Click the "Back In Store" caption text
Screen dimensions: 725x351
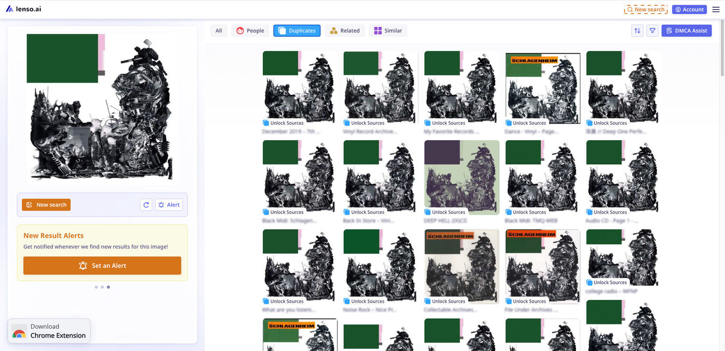[x=369, y=220]
